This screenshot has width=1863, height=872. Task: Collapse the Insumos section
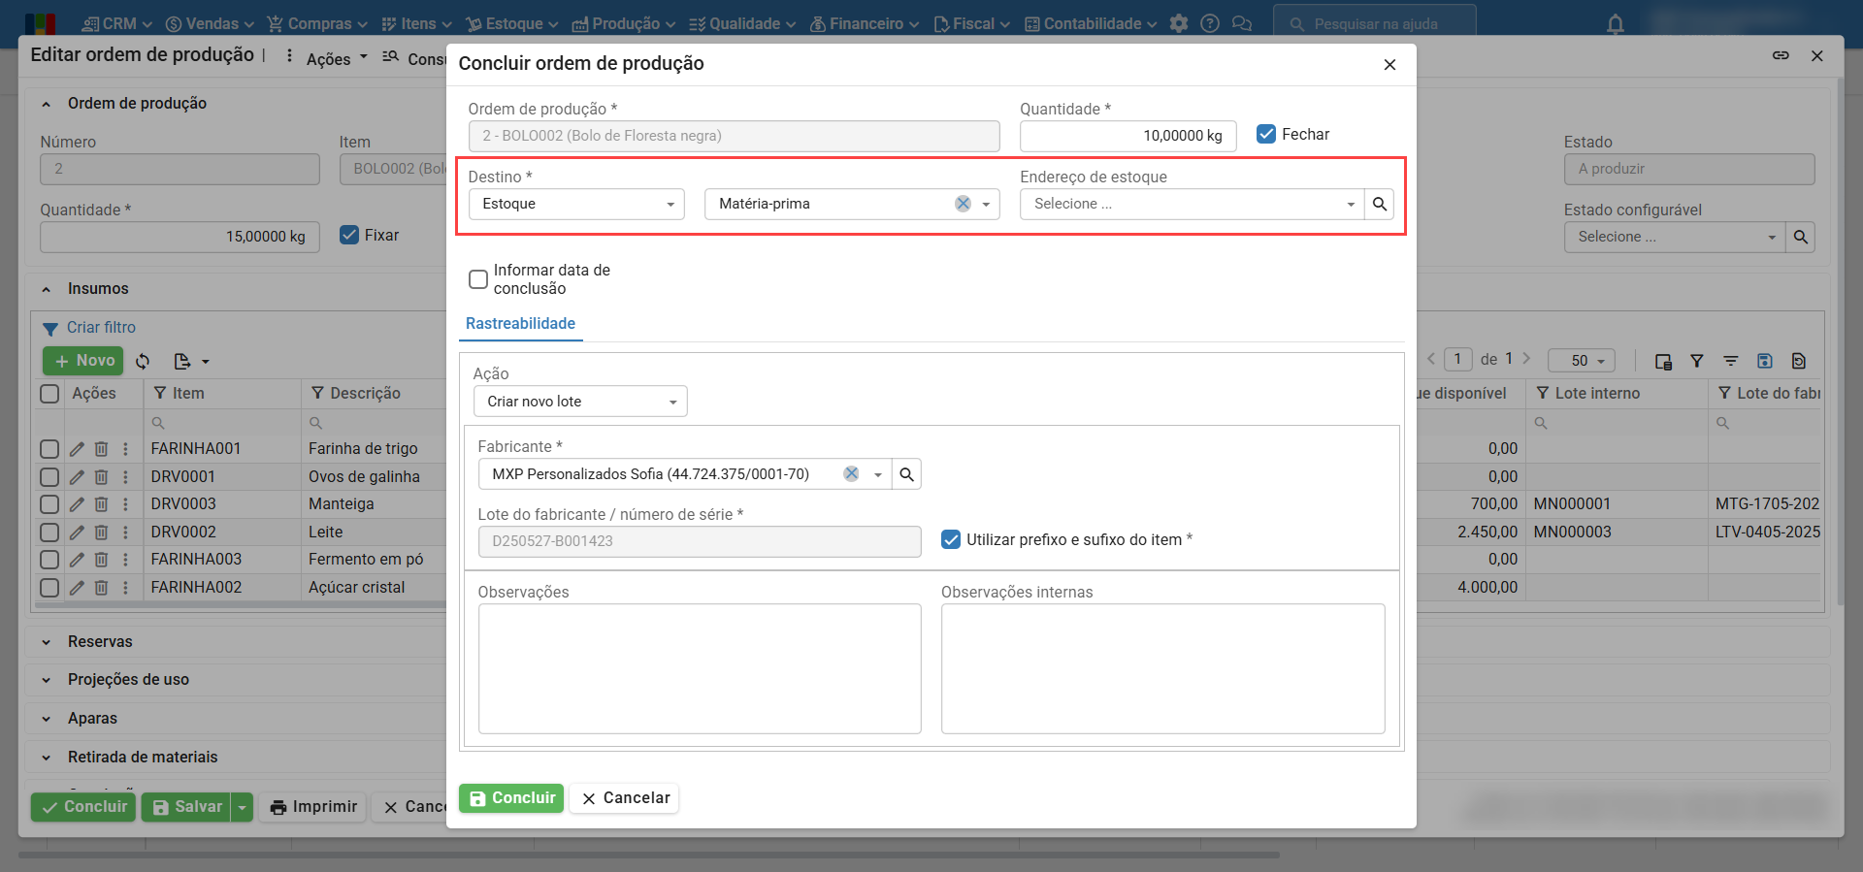click(x=46, y=289)
